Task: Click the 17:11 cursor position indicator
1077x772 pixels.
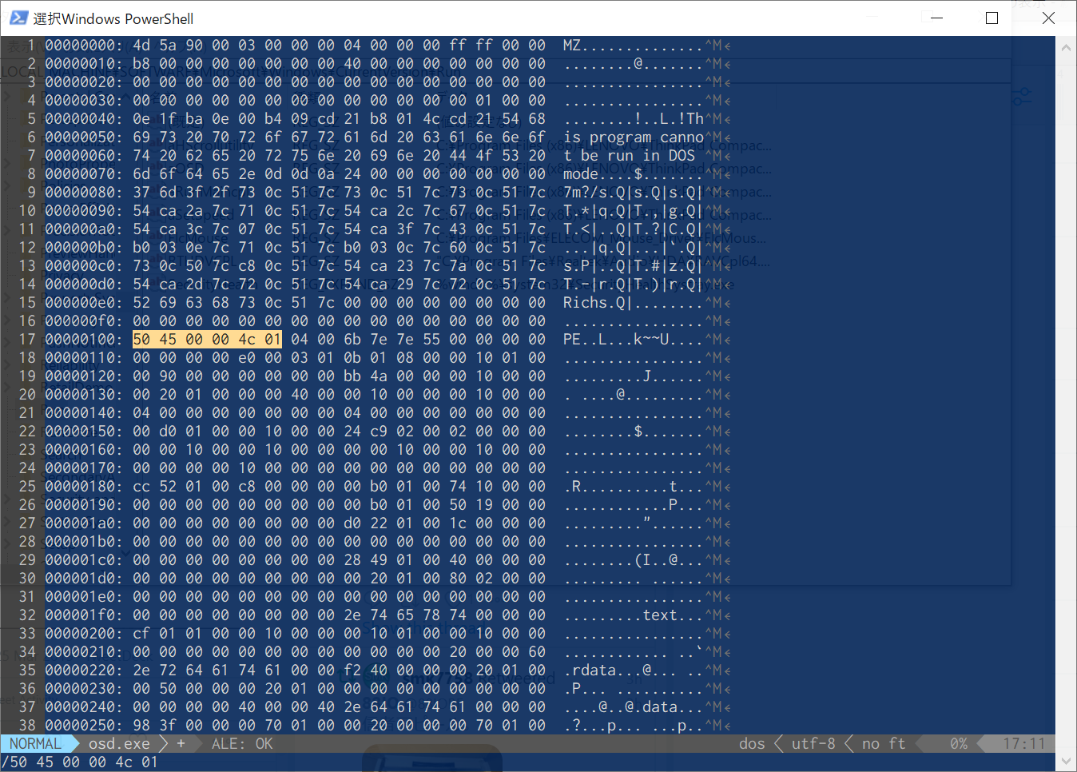Action: (x=1023, y=744)
